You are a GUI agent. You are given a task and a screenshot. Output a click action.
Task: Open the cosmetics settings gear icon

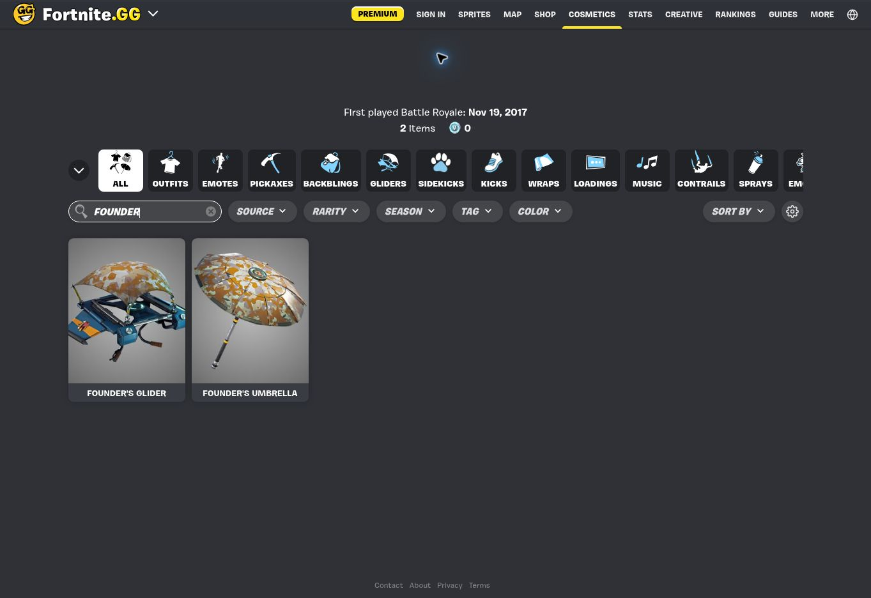pos(792,211)
